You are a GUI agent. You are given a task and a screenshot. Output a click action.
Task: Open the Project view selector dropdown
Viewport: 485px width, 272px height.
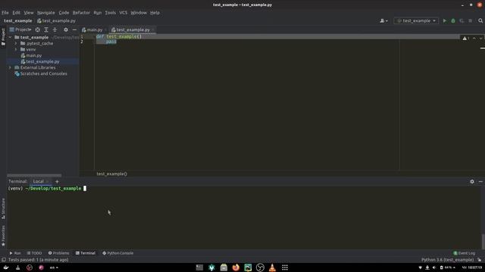pos(20,29)
